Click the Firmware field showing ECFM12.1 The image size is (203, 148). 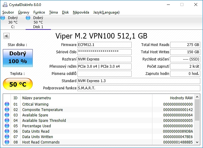104,45
